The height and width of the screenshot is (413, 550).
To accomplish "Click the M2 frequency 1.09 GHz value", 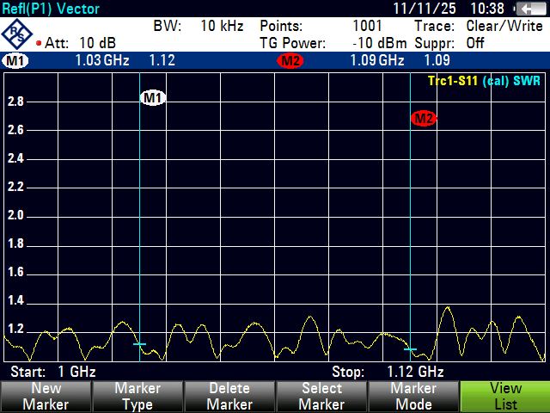I will pyautogui.click(x=377, y=60).
